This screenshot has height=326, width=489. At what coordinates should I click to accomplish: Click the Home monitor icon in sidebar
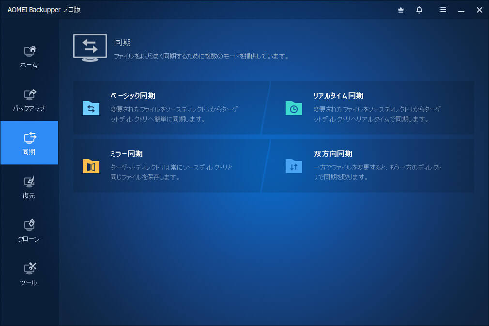[30, 51]
